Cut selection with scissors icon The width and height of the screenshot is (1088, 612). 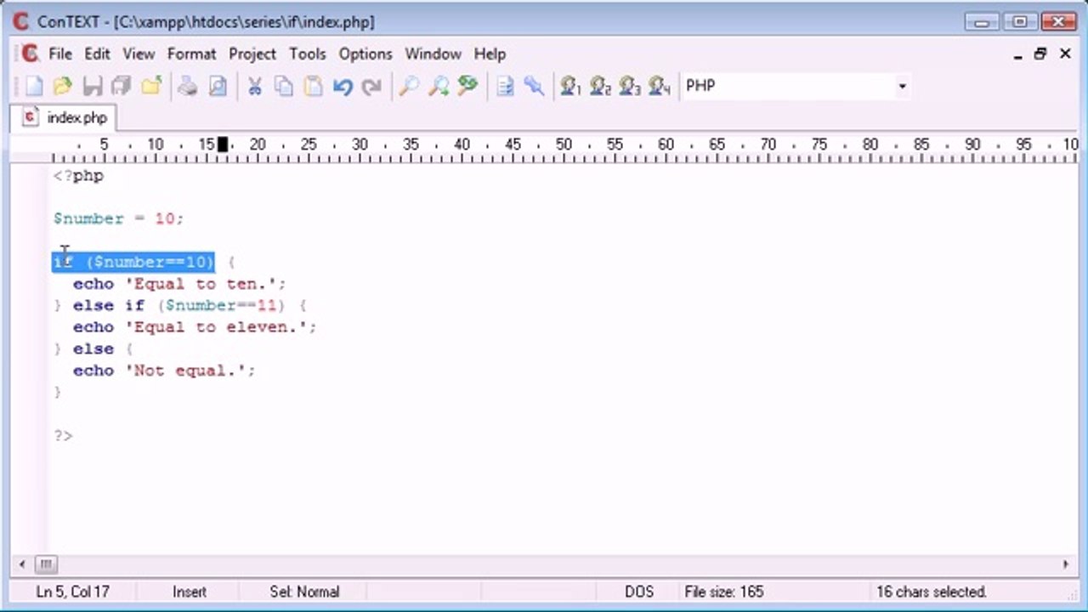[254, 86]
